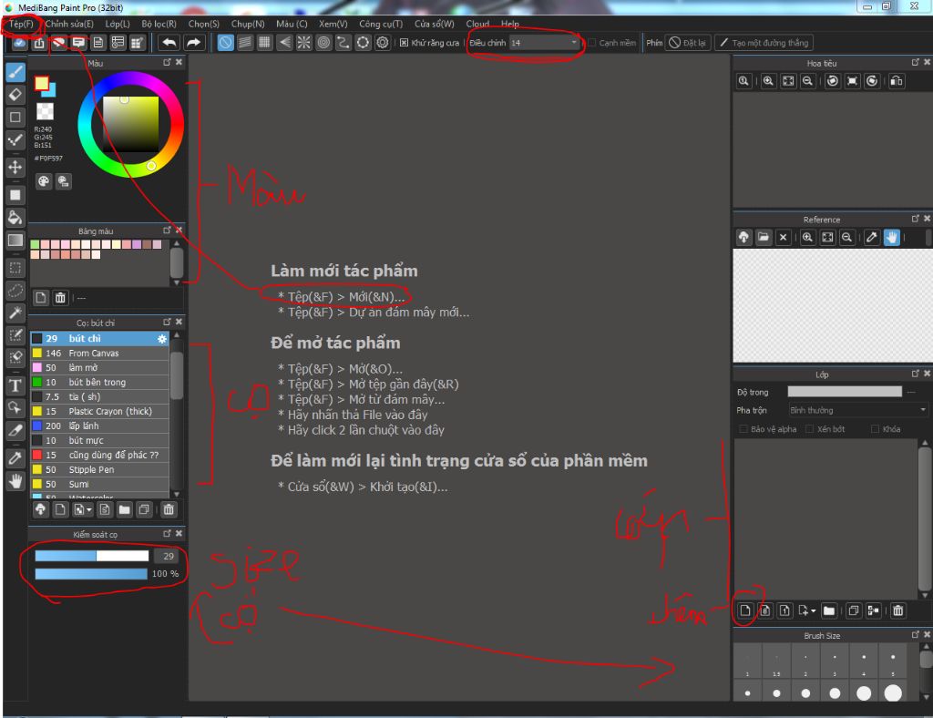Open image file in Reference panel
This screenshot has width=933, height=718.
[x=764, y=237]
